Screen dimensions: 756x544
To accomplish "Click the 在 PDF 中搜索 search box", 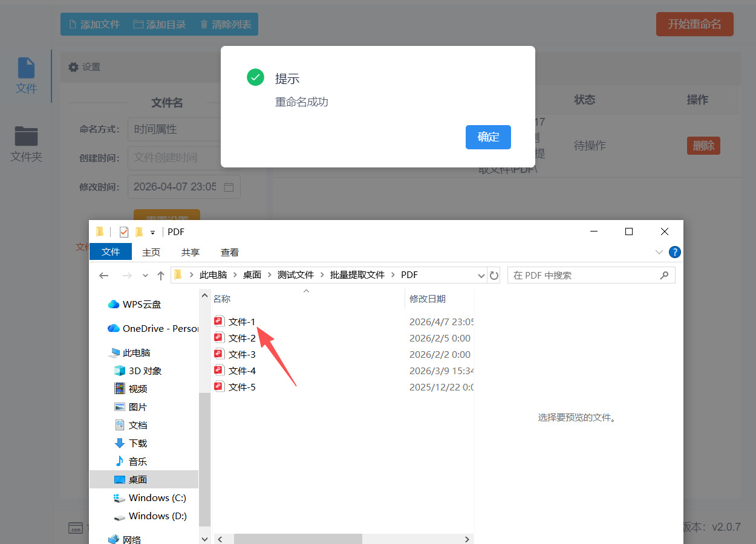I will 591,274.
